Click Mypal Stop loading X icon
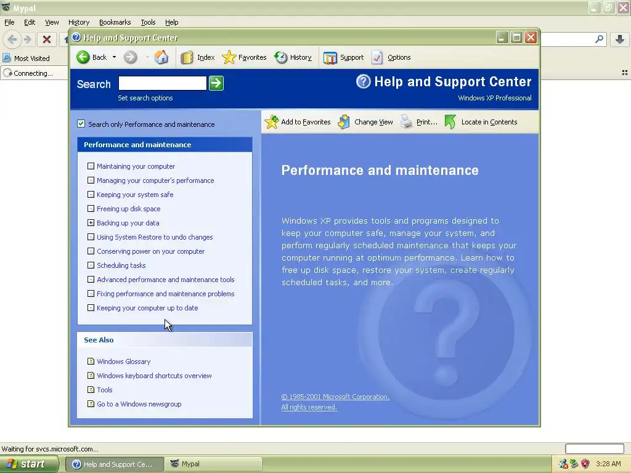 [47, 39]
